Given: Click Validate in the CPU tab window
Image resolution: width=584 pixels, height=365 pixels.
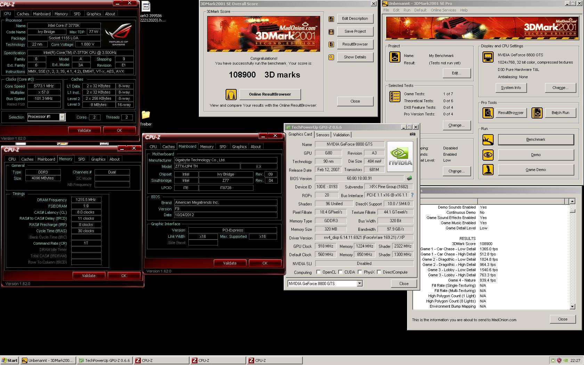Looking at the screenshot, I should point(84,130).
